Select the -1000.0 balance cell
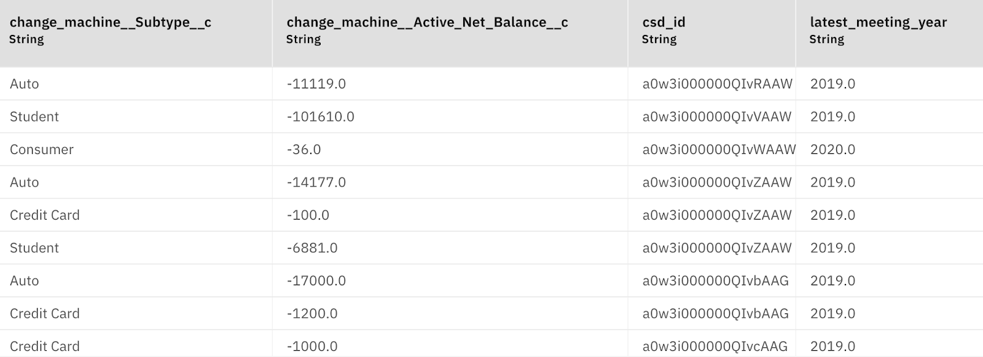983x357 pixels. 312,346
